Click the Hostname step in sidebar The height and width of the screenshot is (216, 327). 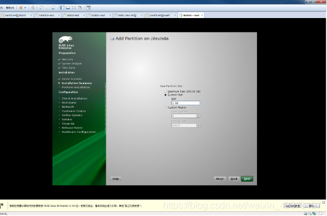[69, 102]
